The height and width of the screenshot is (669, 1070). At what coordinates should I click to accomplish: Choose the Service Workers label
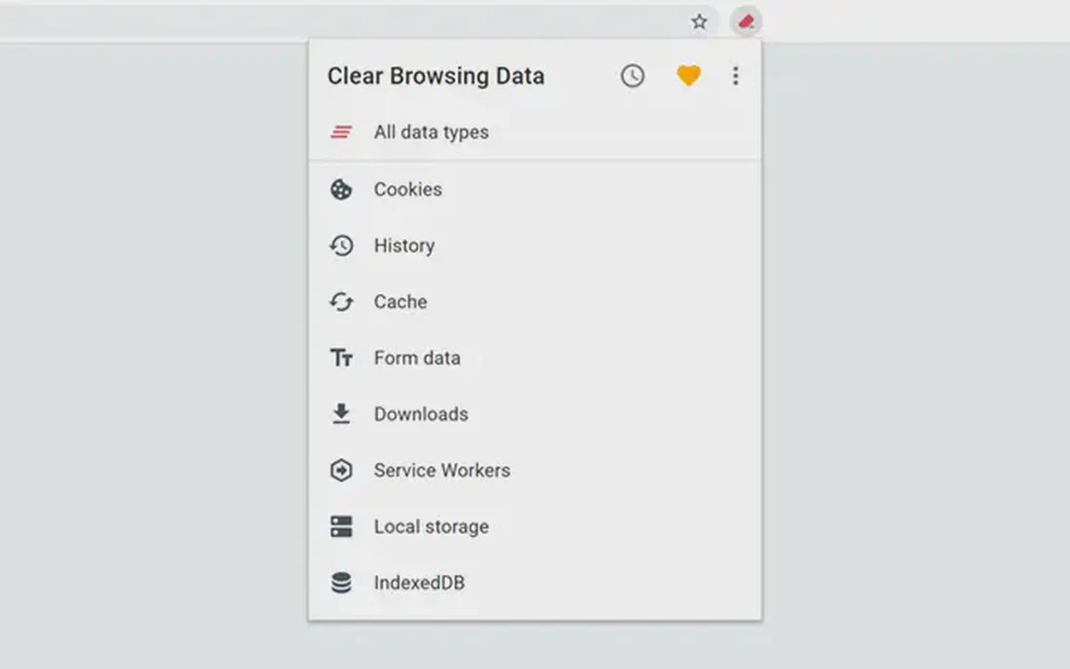(x=441, y=470)
